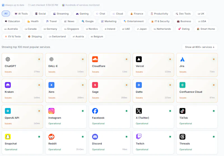Choose the IT & Security category chip
The image size is (224, 156).
coord(160,21)
